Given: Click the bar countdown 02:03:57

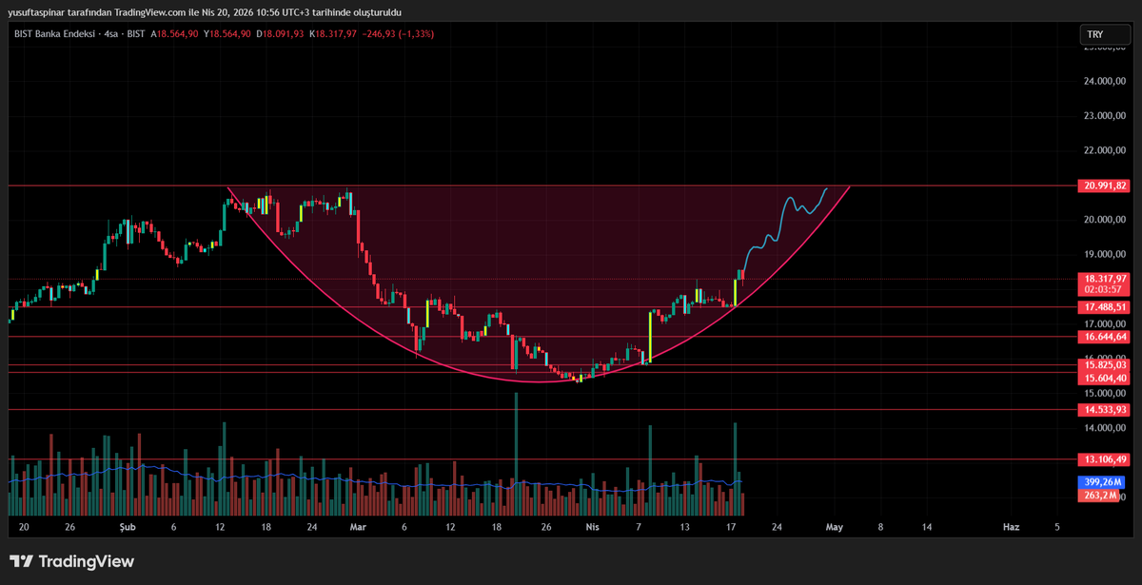Looking at the screenshot, I should coord(1104,288).
